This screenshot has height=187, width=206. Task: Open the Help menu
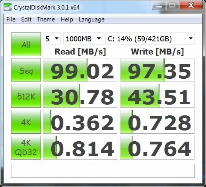[67, 19]
